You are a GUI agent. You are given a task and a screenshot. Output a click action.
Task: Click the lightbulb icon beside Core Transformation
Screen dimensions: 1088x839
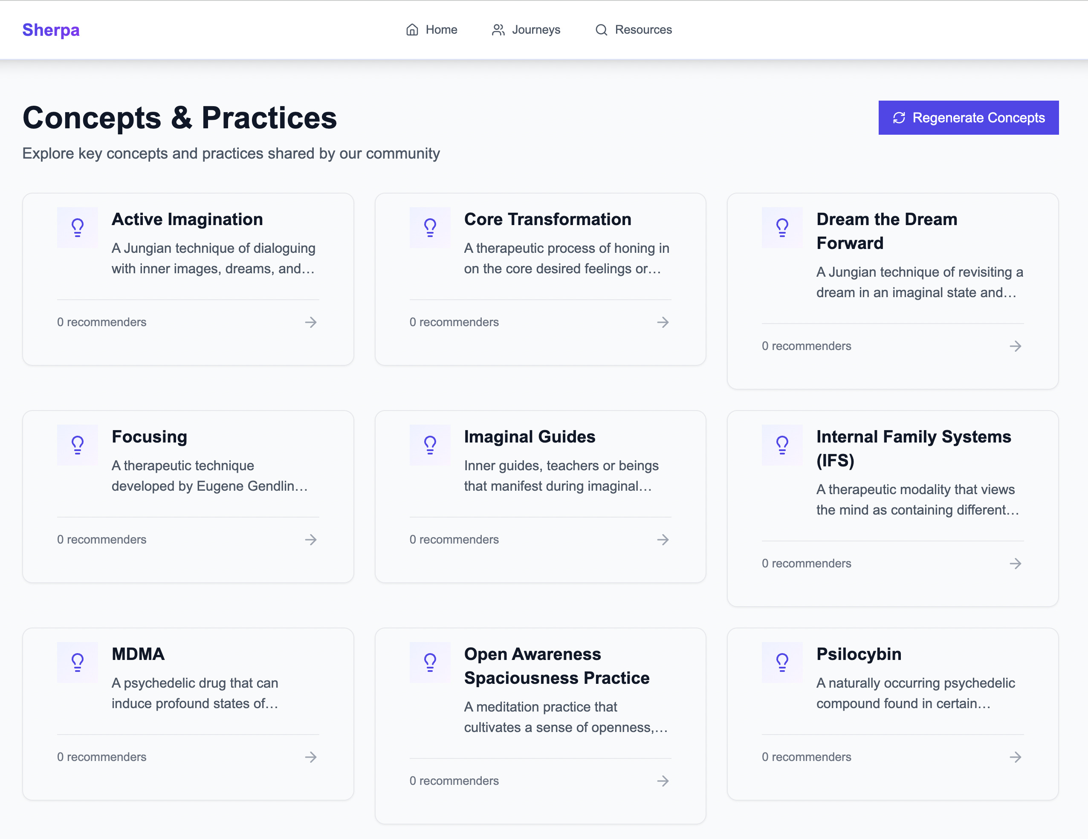coord(430,227)
